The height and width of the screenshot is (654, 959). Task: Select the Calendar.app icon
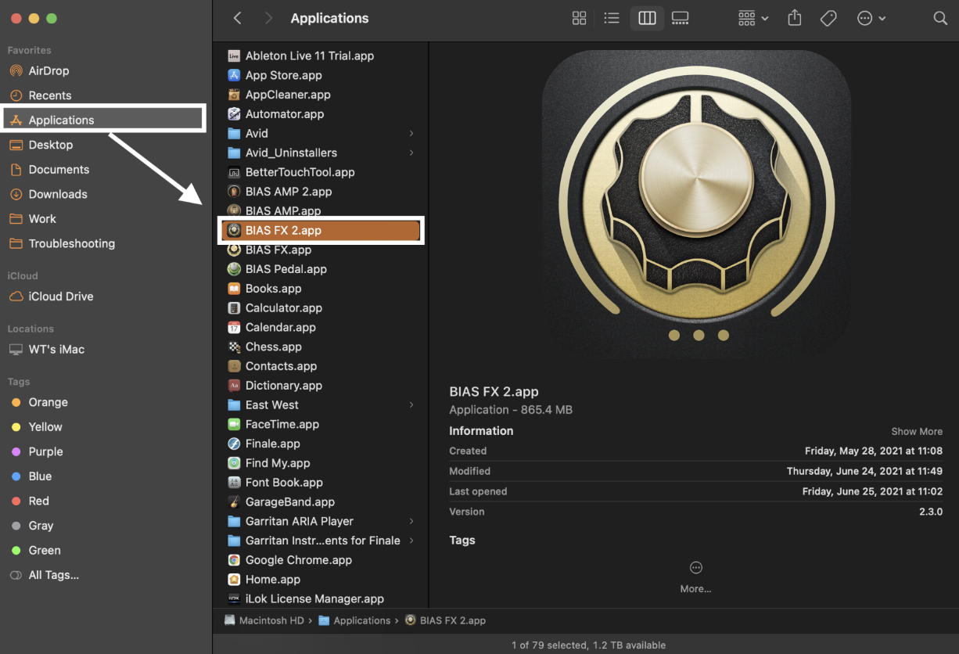[x=233, y=328]
